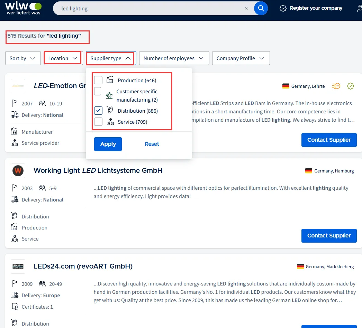Check the Production (646) checkbox
This screenshot has width=362, height=328.
click(98, 80)
